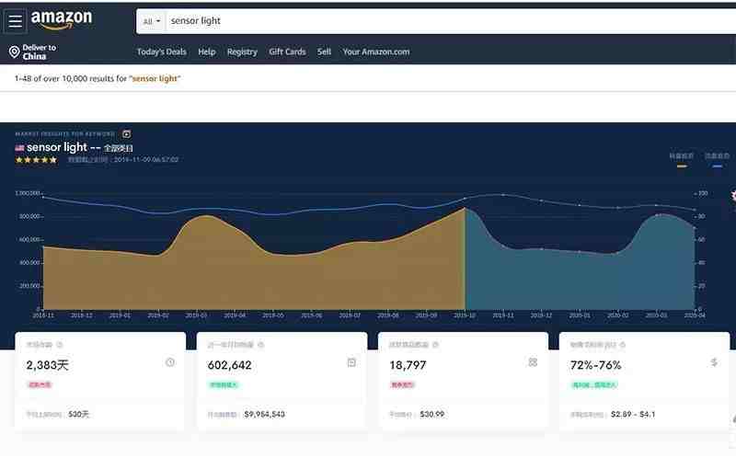Viewport: 736px width, 469px height.
Task: Select the 18,797 value
Action: 408,365
